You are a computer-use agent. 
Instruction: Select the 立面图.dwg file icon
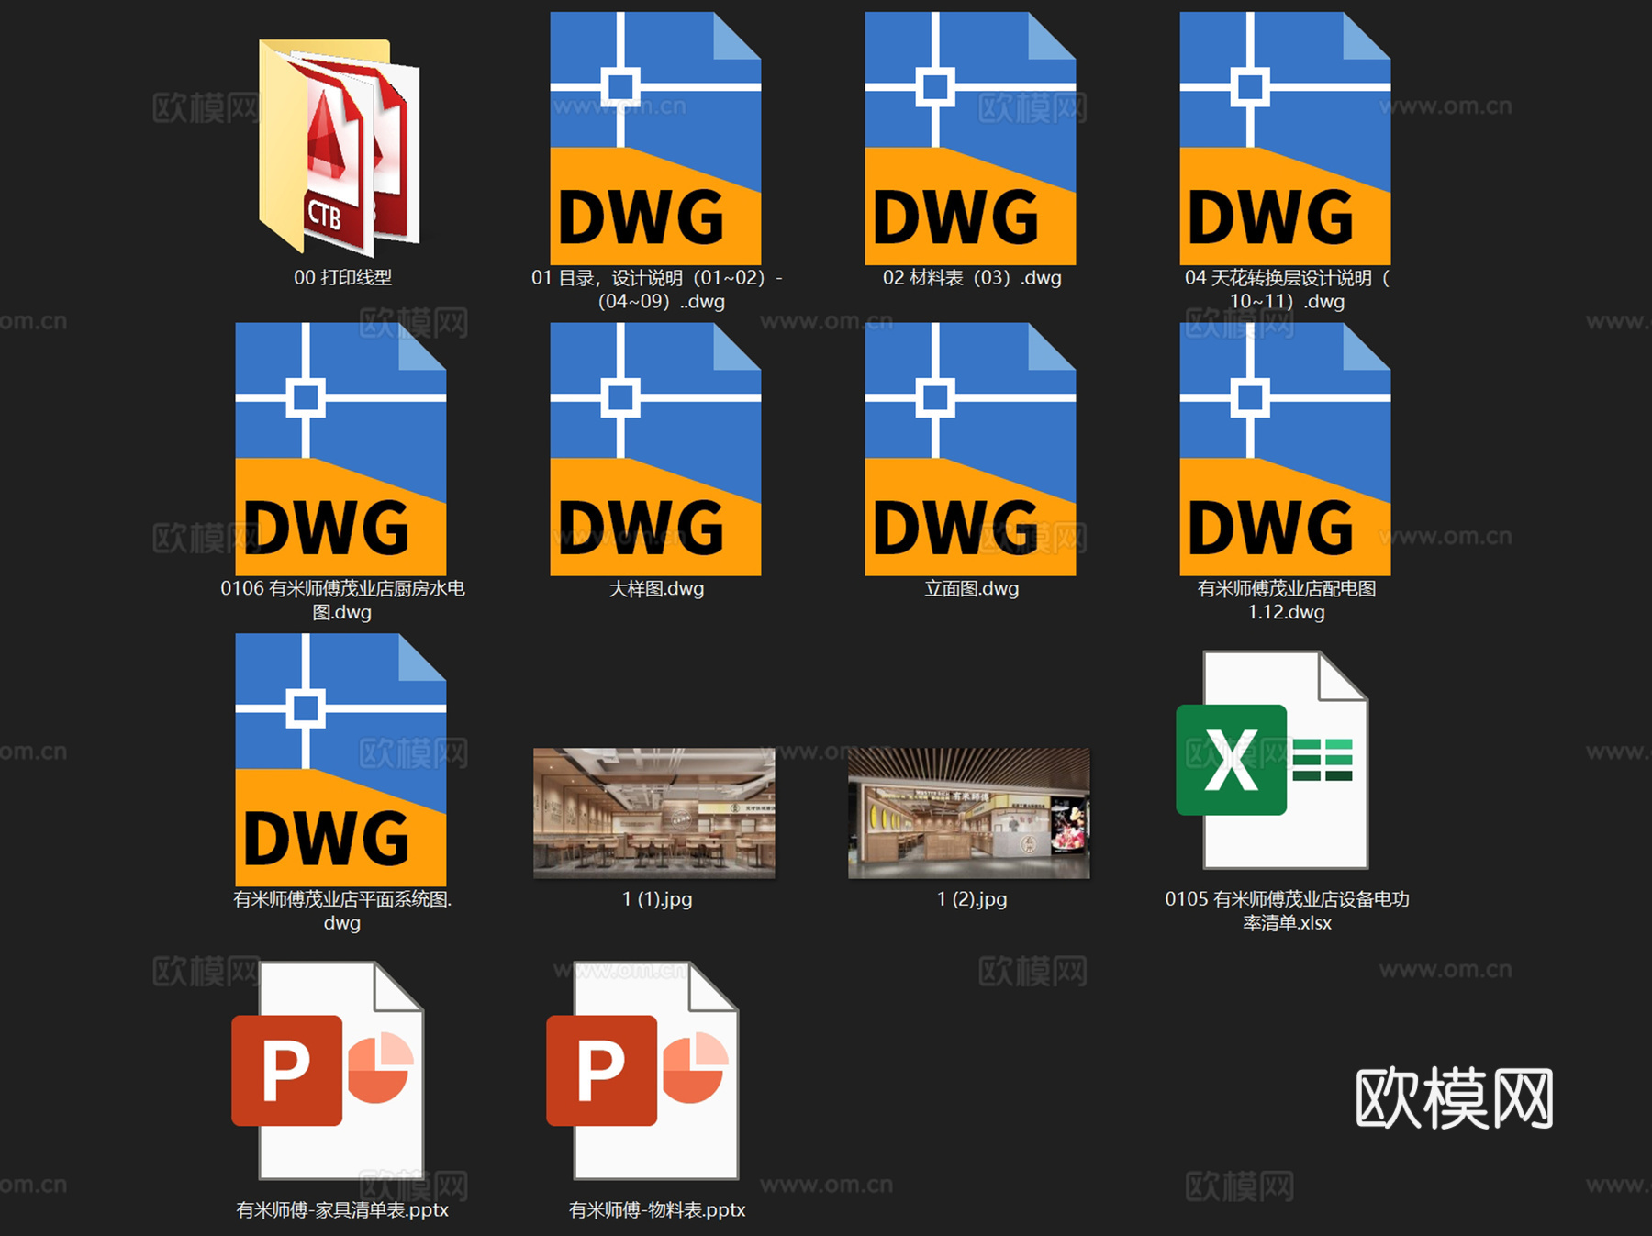970,449
